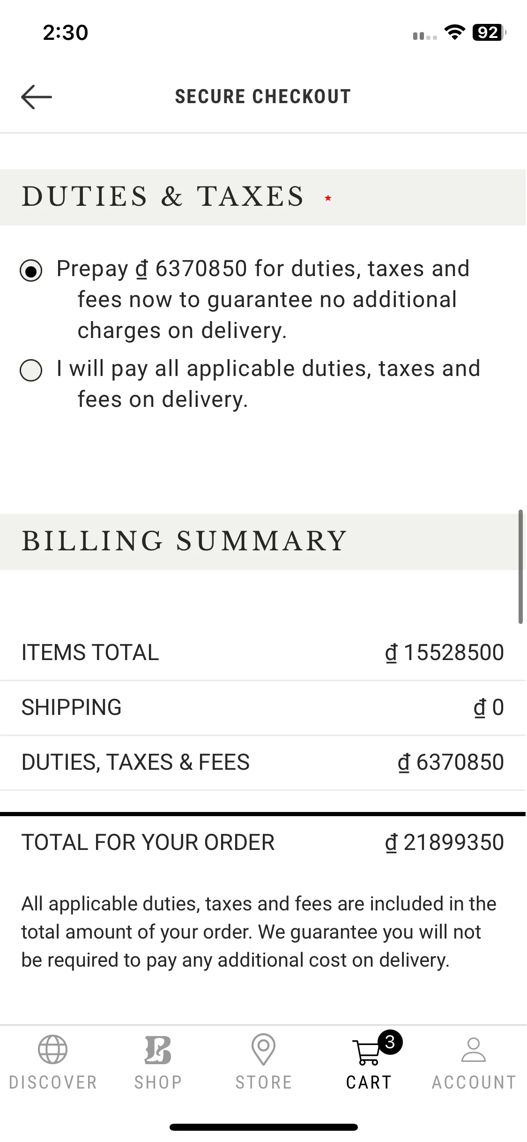Switch to the DISCOVER tab label
The image size is (527, 1142).
tap(52, 1082)
